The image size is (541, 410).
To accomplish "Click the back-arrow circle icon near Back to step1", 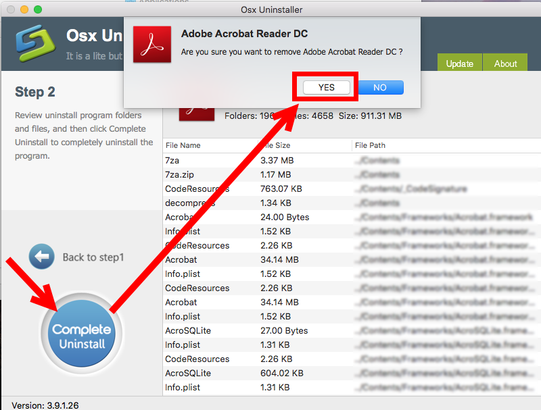I will coord(41,257).
